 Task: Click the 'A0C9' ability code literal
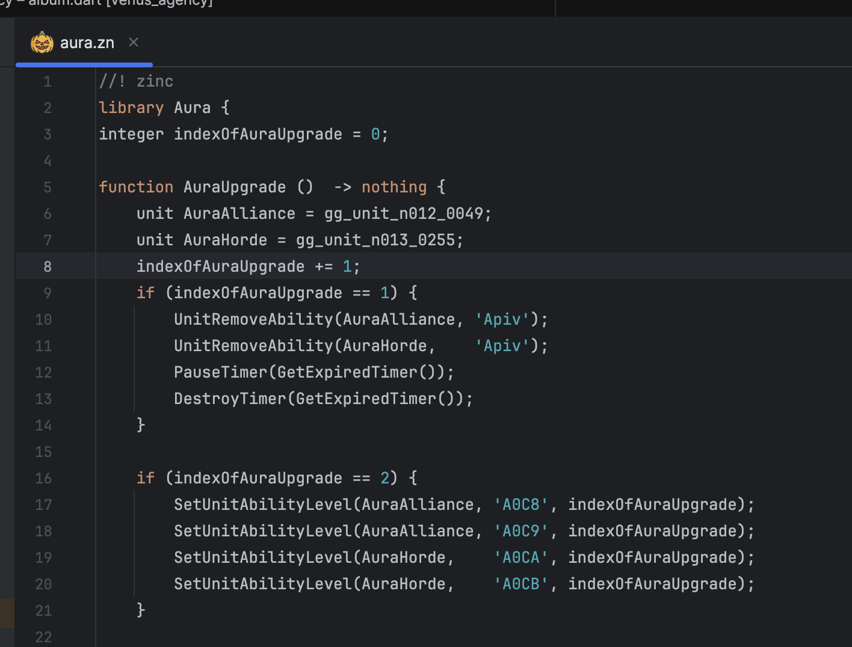click(521, 531)
